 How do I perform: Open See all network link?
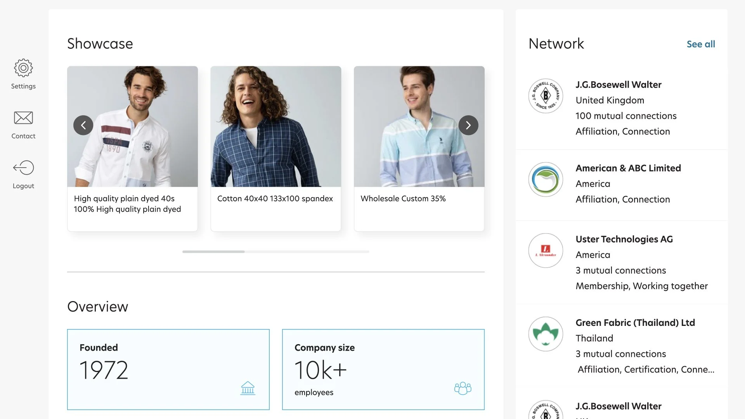pyautogui.click(x=700, y=44)
